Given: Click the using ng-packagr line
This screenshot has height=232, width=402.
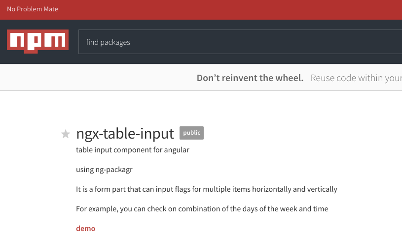Looking at the screenshot, I should click(x=105, y=170).
